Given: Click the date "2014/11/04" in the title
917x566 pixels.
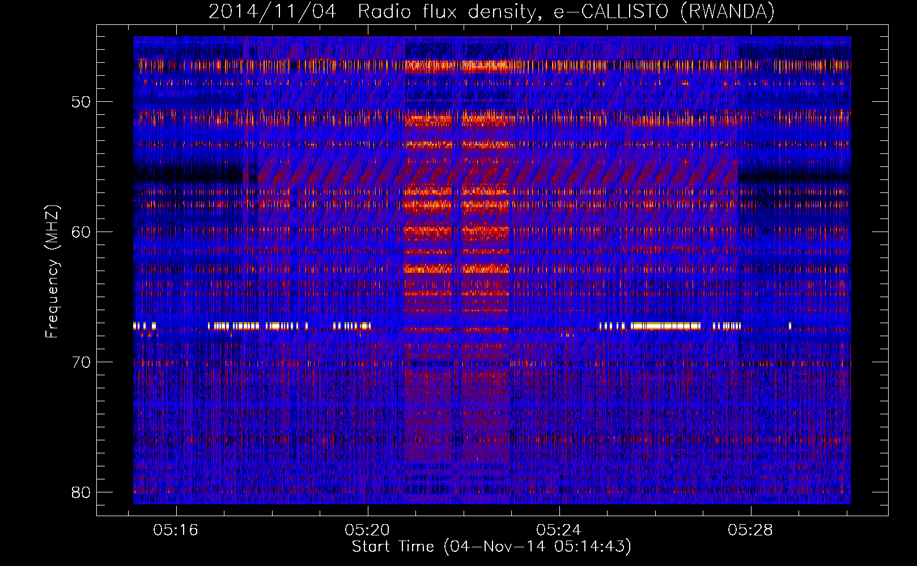Looking at the screenshot, I should [x=273, y=12].
